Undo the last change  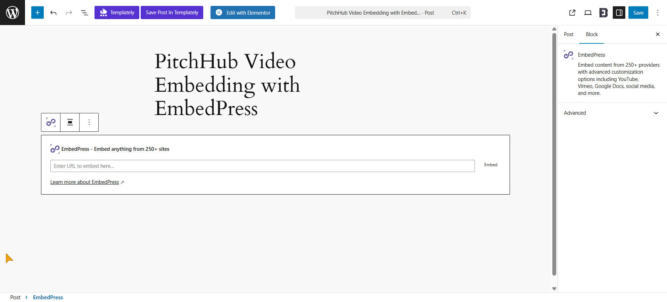[53, 13]
